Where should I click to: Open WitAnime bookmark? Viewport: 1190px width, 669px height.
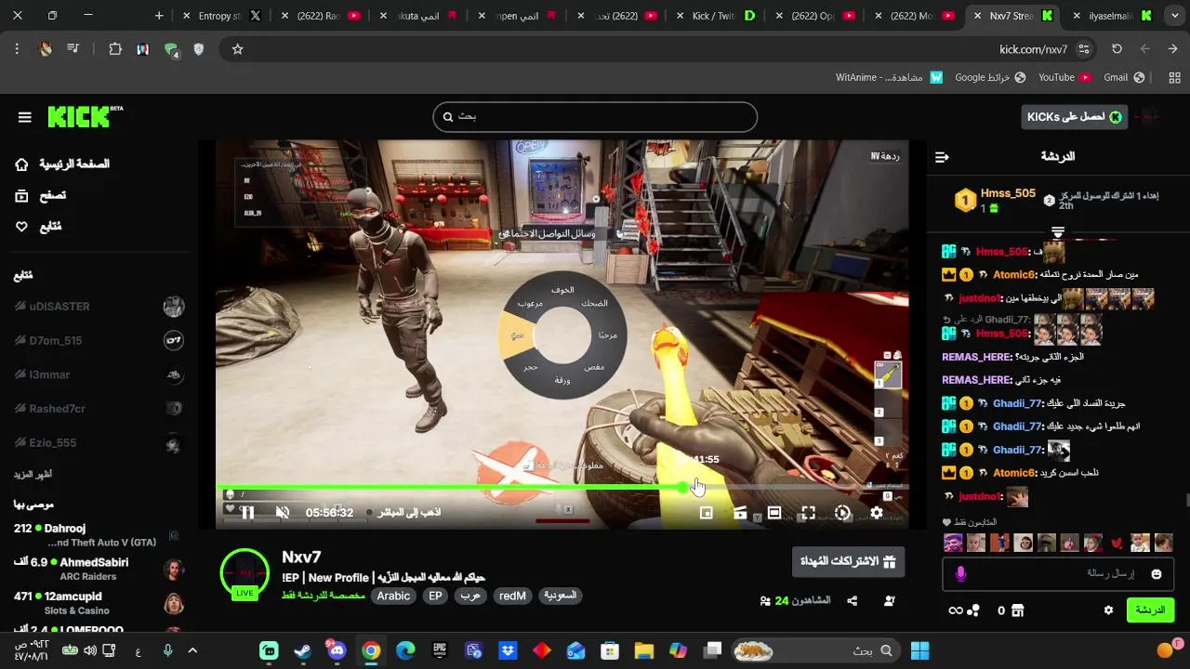tap(890, 77)
